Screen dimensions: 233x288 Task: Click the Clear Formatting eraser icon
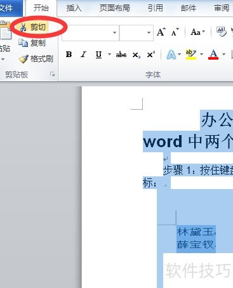click(x=222, y=32)
